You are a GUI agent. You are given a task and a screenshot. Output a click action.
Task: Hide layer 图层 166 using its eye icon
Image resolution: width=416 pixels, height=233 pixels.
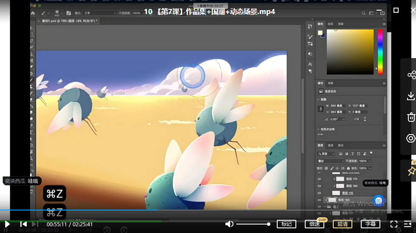click(x=320, y=186)
